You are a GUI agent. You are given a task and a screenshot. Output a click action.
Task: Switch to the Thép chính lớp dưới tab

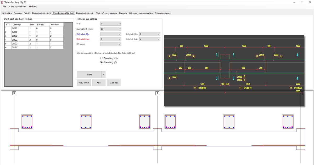[x=41, y=13]
